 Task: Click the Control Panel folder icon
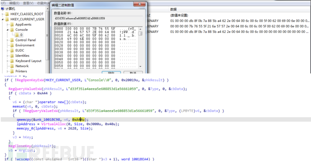coord(12,40)
